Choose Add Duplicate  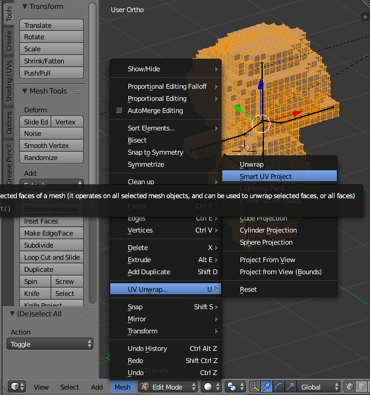166,272
